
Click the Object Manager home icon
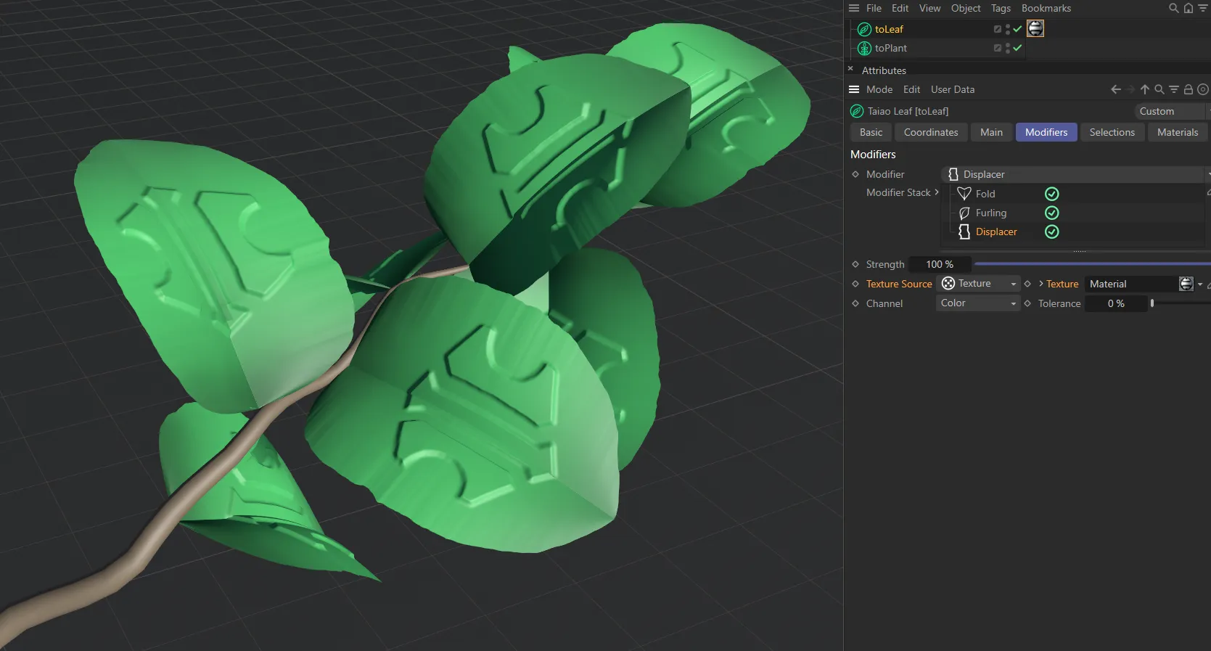coord(1188,8)
